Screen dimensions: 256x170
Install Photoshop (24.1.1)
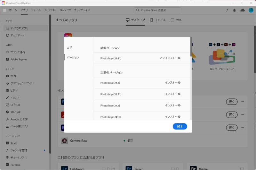click(x=172, y=117)
